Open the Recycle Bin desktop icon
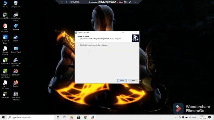This screenshot has width=214, height=120. click(16, 4)
